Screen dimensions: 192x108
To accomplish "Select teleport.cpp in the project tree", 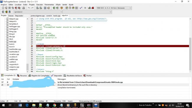I will coord(14,19).
